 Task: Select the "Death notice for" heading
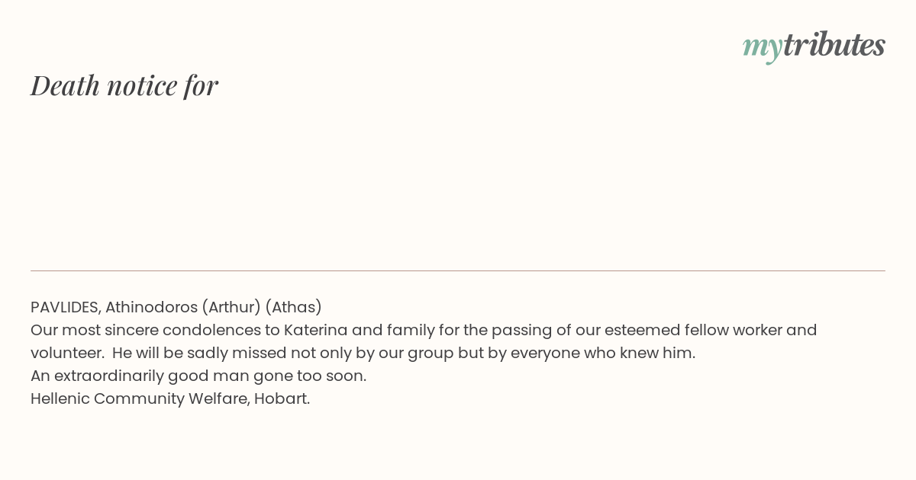[x=124, y=85]
